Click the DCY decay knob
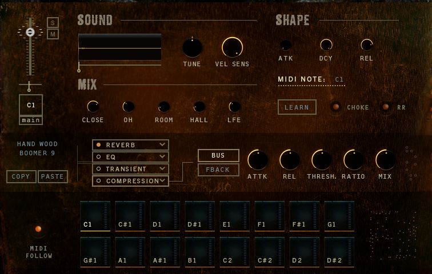This screenshot has width=432, height=274. 326,45
